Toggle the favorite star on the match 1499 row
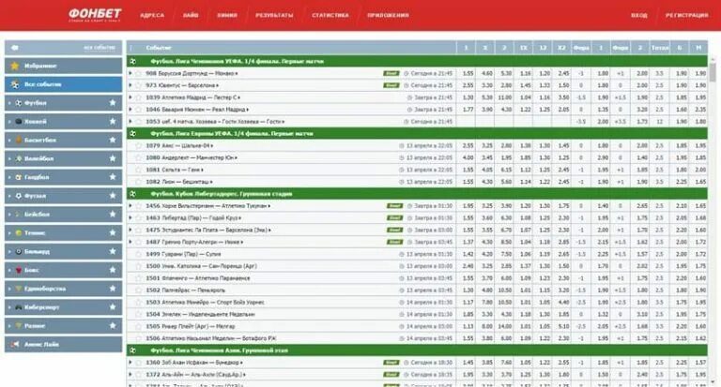Image resolution: width=721 pixels, height=387 pixels. coord(138,254)
